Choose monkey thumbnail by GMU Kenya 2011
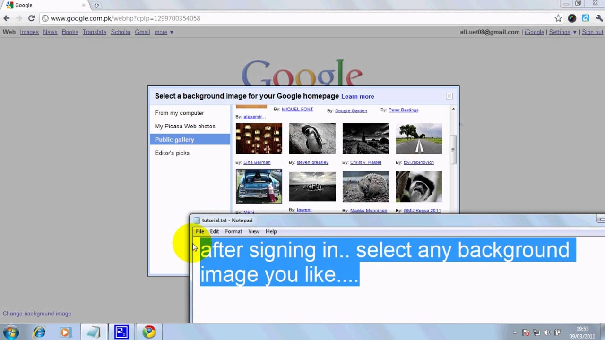Image resolution: width=605 pixels, height=340 pixels. pyautogui.click(x=419, y=187)
